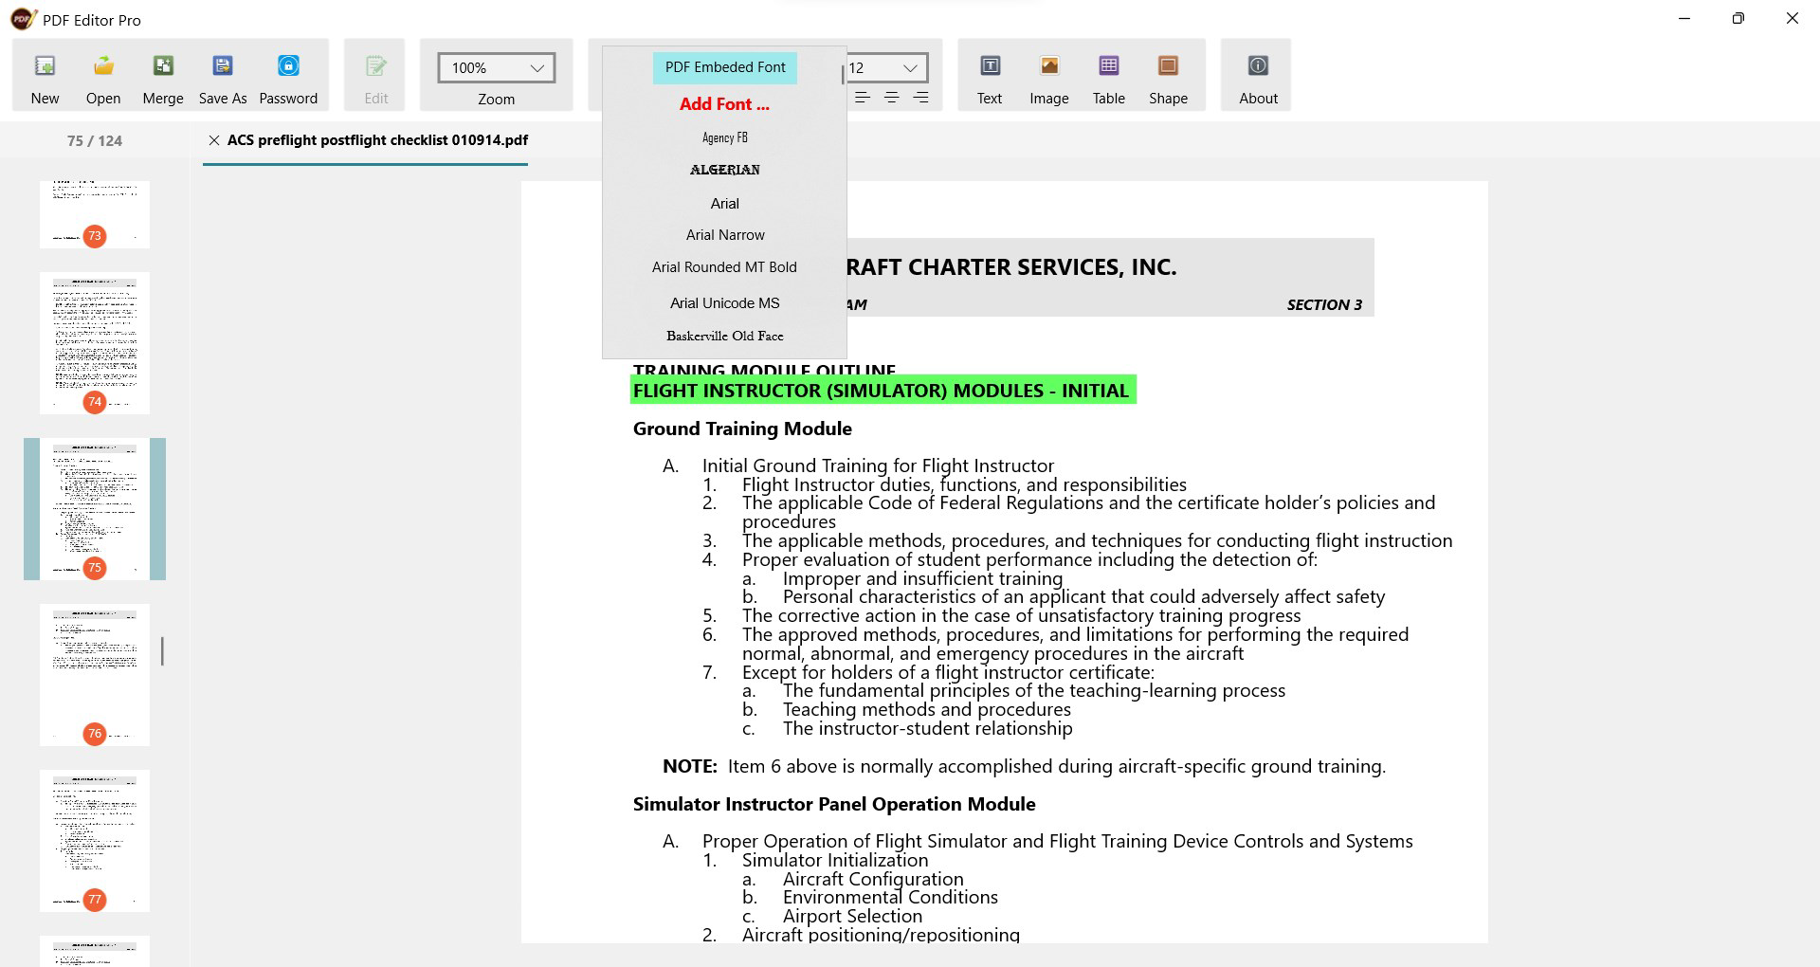Viewport: 1820px width, 967px height.
Task: Open page 74 thumbnail
Action: (x=95, y=343)
